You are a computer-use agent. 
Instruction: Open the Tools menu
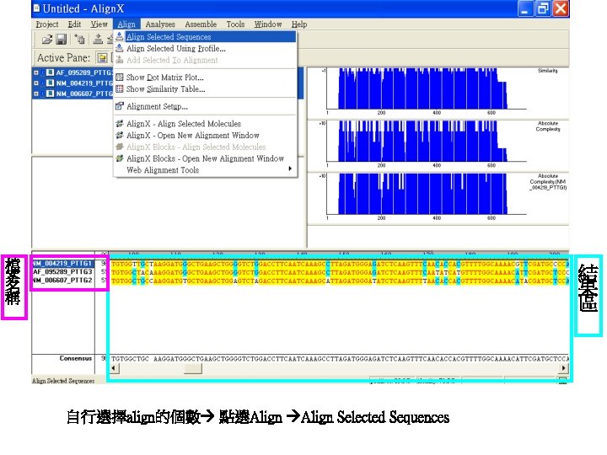pos(235,24)
